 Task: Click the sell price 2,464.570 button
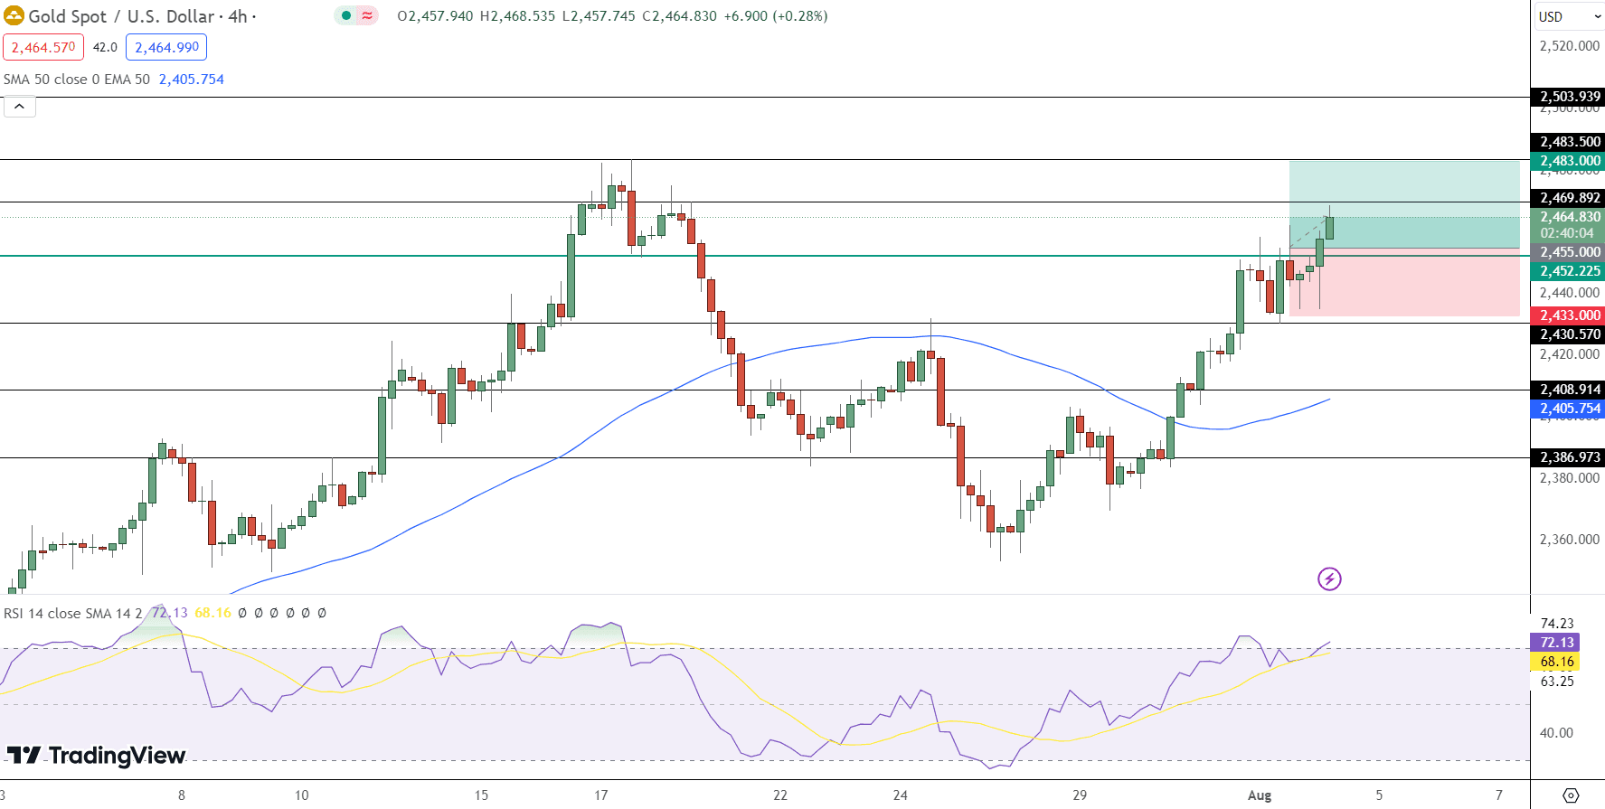[43, 47]
